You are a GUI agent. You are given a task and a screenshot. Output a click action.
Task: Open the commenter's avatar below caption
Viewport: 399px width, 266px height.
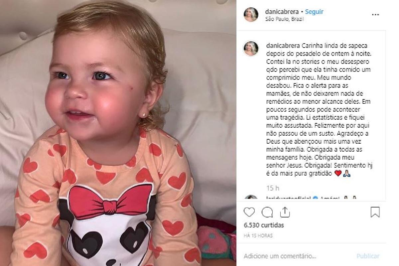coord(251,198)
